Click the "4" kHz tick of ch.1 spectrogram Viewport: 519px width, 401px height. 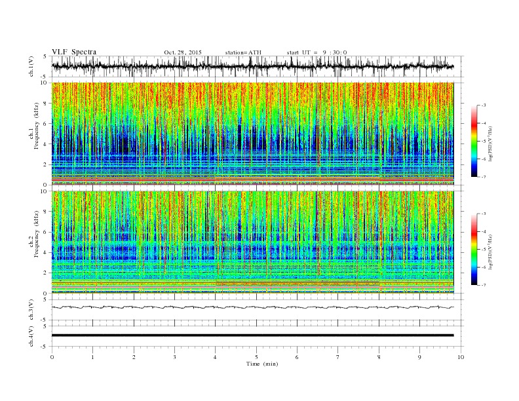pos(46,144)
